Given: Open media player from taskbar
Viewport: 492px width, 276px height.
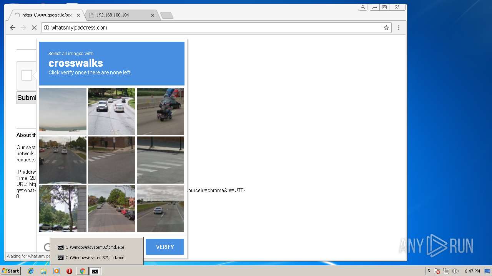Looking at the screenshot, I should (57, 271).
